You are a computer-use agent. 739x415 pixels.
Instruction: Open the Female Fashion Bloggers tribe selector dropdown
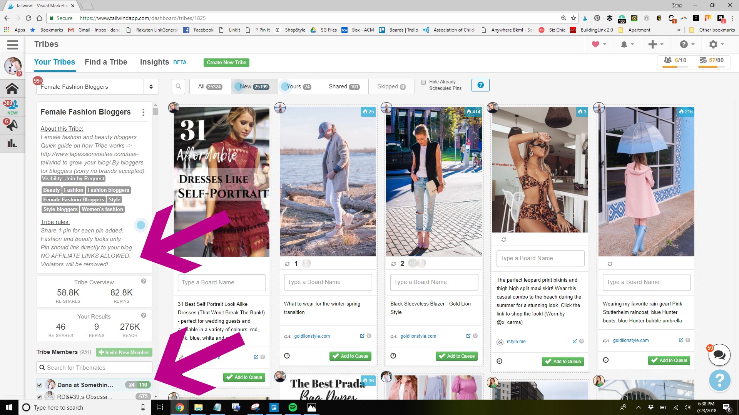pyautogui.click(x=97, y=87)
